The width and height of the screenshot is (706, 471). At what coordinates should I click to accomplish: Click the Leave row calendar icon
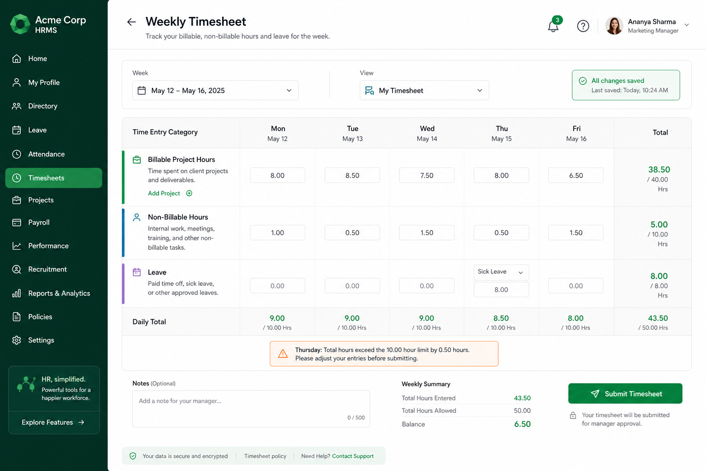tap(137, 272)
